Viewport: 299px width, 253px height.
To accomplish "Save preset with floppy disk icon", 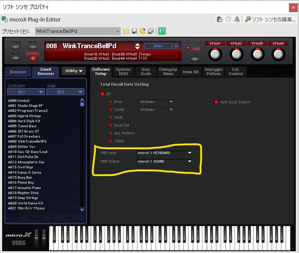I will tap(134, 31).
